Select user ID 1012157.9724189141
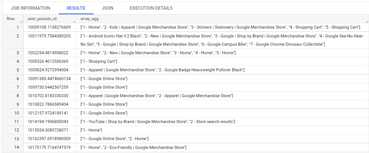The height and width of the screenshot is (153, 369). coord(48,113)
